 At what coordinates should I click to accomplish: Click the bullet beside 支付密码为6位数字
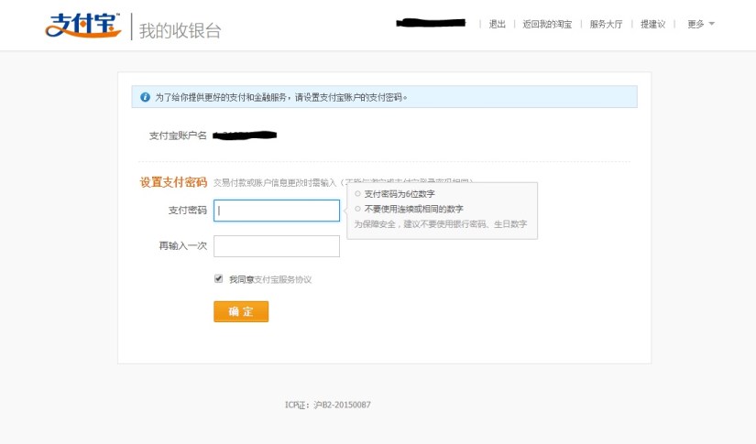pyautogui.click(x=358, y=194)
